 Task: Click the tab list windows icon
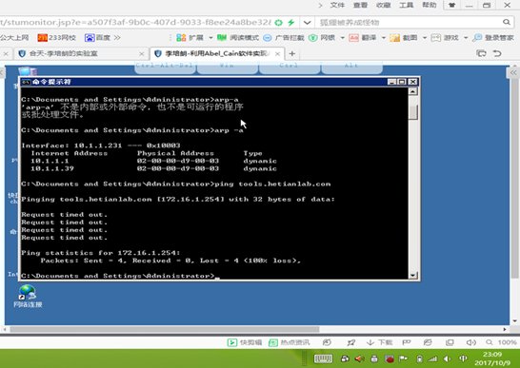pos(481,53)
